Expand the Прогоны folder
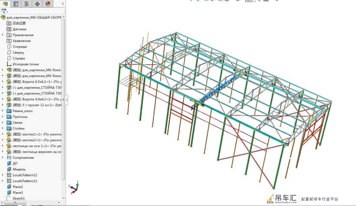The height and width of the screenshot is (206, 356). click(x=3, y=117)
